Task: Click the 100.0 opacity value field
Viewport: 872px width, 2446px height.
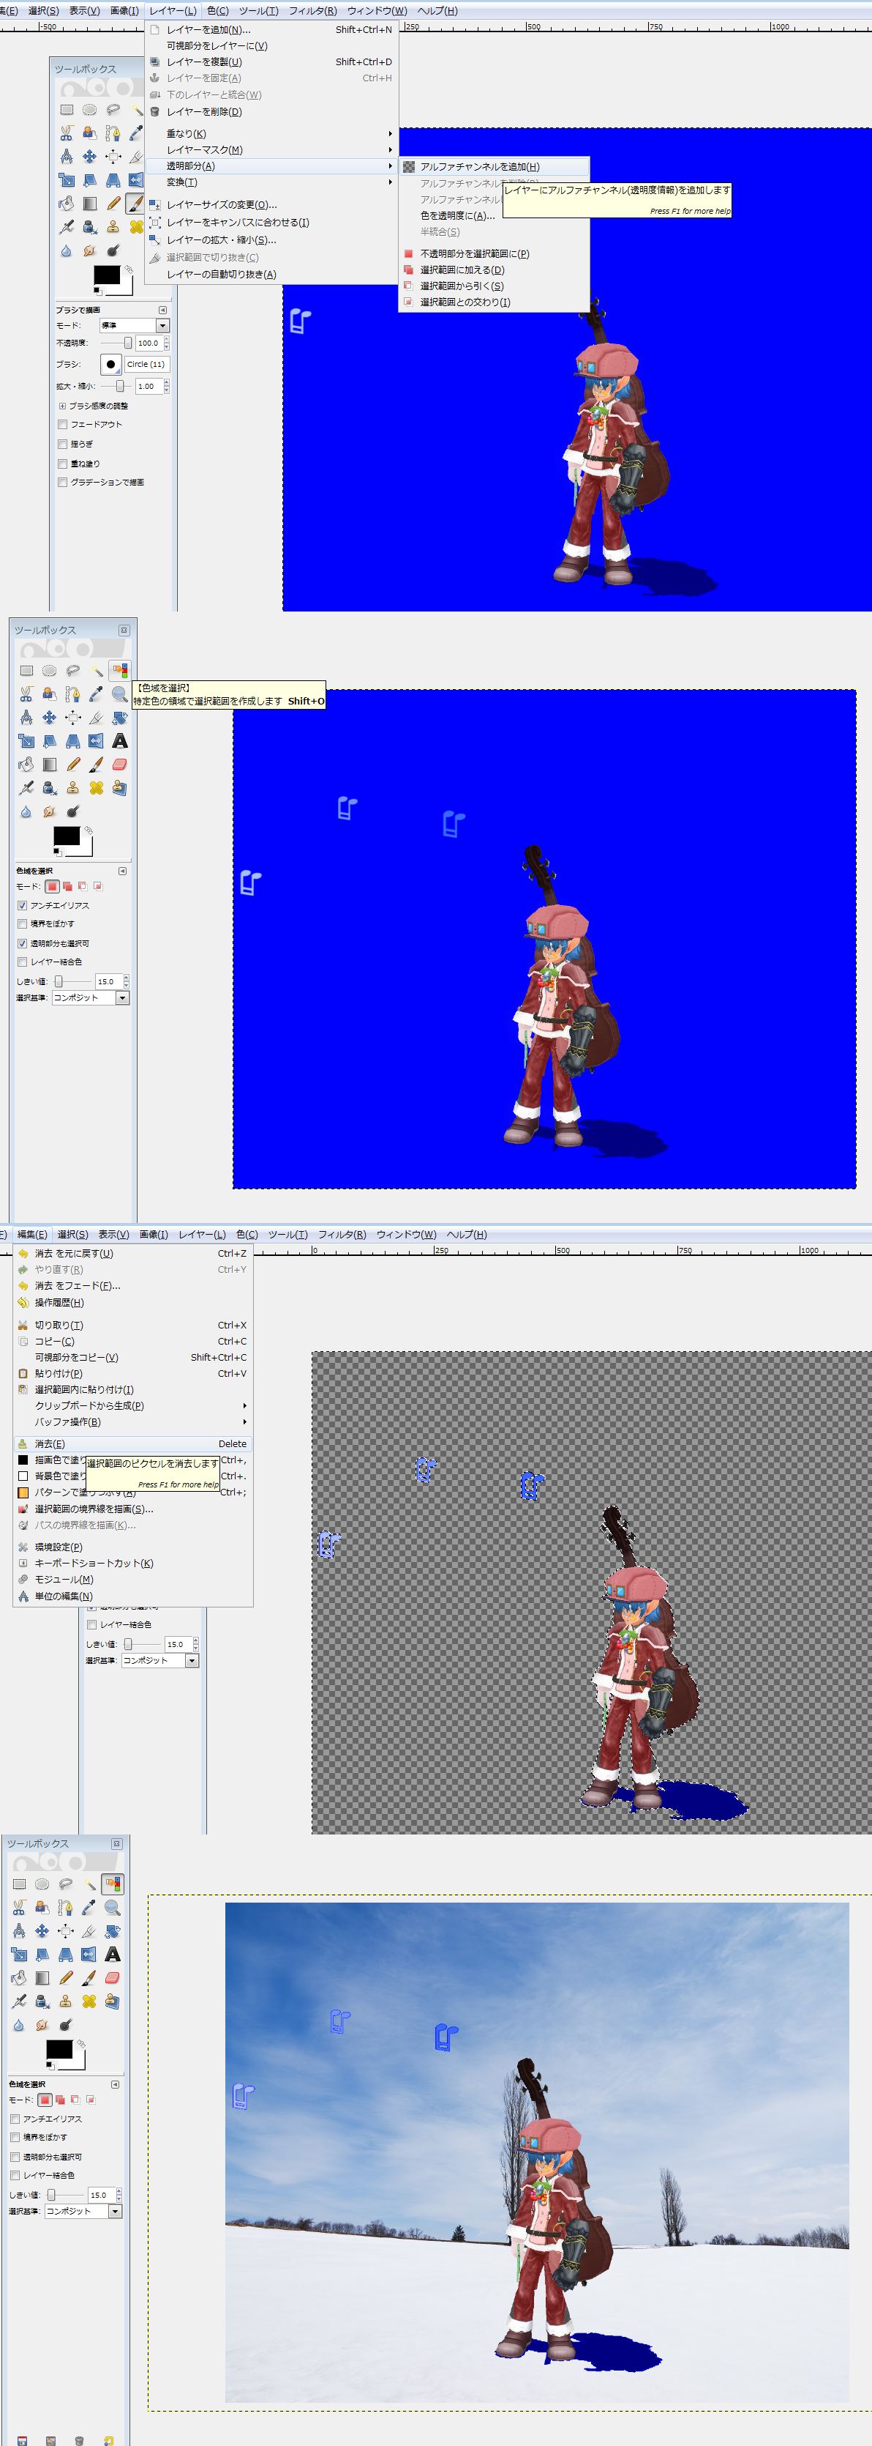Action: (149, 343)
